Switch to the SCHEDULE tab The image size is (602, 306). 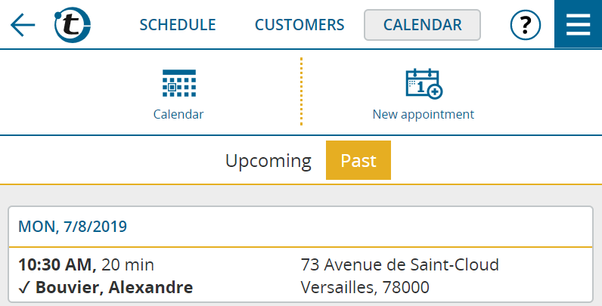178,25
